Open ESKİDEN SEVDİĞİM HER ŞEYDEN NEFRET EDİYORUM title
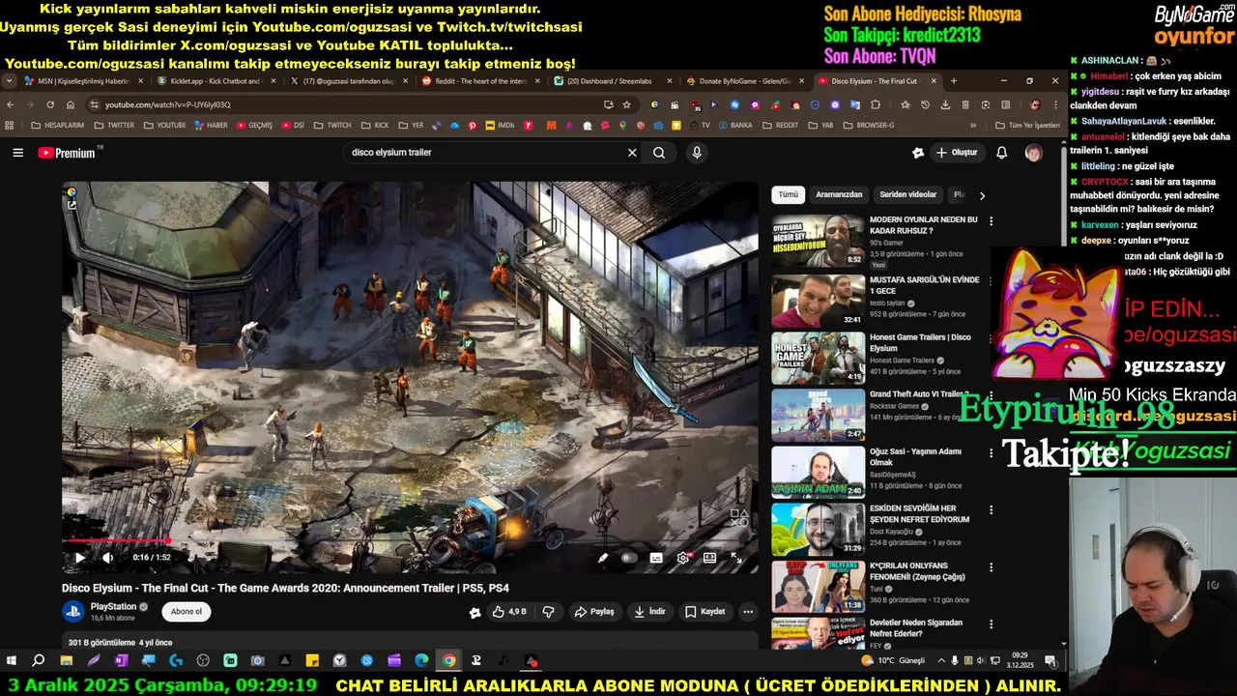 (919, 513)
